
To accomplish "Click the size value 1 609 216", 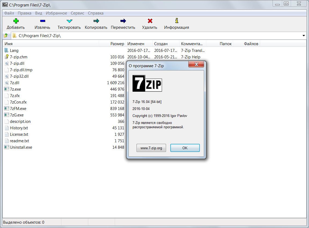I will pos(116,83).
